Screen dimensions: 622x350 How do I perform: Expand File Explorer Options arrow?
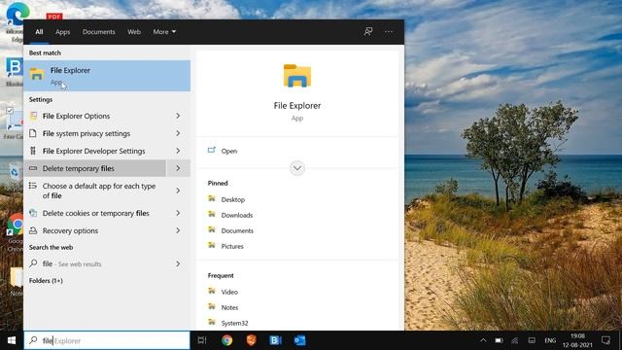click(x=178, y=116)
